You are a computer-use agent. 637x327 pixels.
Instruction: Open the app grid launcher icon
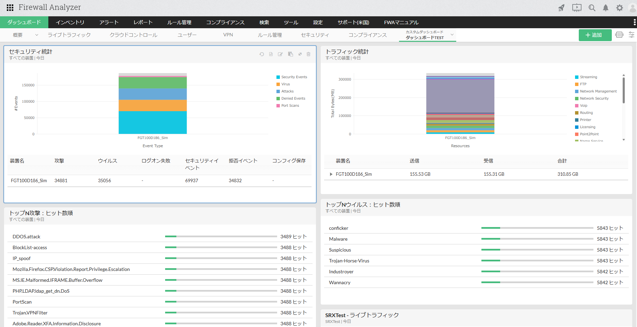10,7
